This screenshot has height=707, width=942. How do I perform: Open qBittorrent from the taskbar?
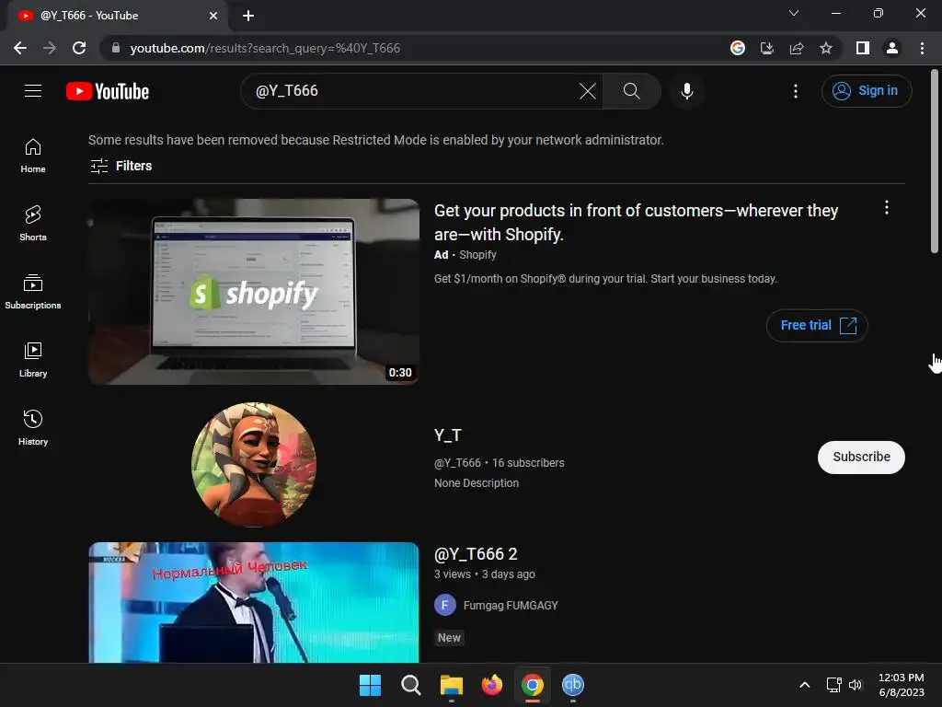[572, 685]
